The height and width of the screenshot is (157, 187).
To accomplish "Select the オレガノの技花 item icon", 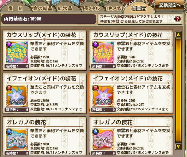I will pos(103,139).
